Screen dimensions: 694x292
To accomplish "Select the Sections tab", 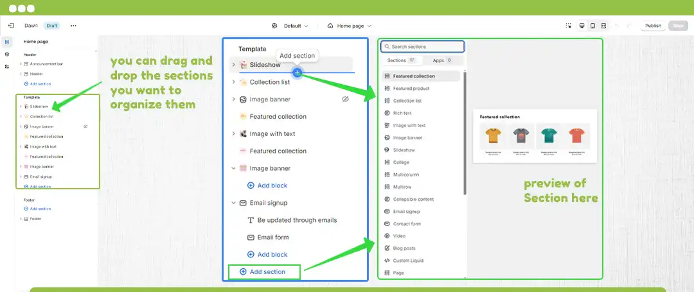I will [x=401, y=60].
